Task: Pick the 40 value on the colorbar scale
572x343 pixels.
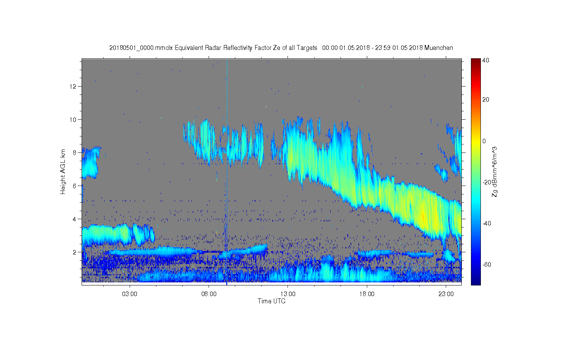Action: [486, 61]
